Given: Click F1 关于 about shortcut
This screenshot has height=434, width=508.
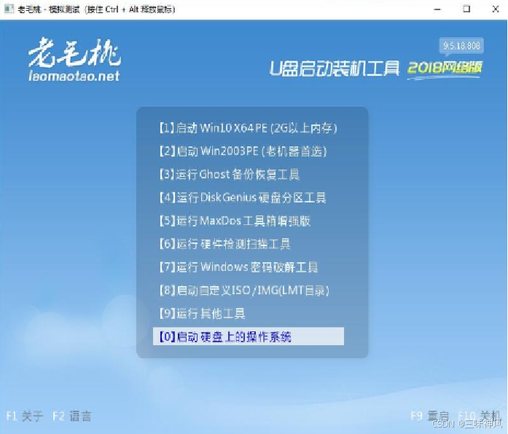Looking at the screenshot, I should pyautogui.click(x=25, y=416).
